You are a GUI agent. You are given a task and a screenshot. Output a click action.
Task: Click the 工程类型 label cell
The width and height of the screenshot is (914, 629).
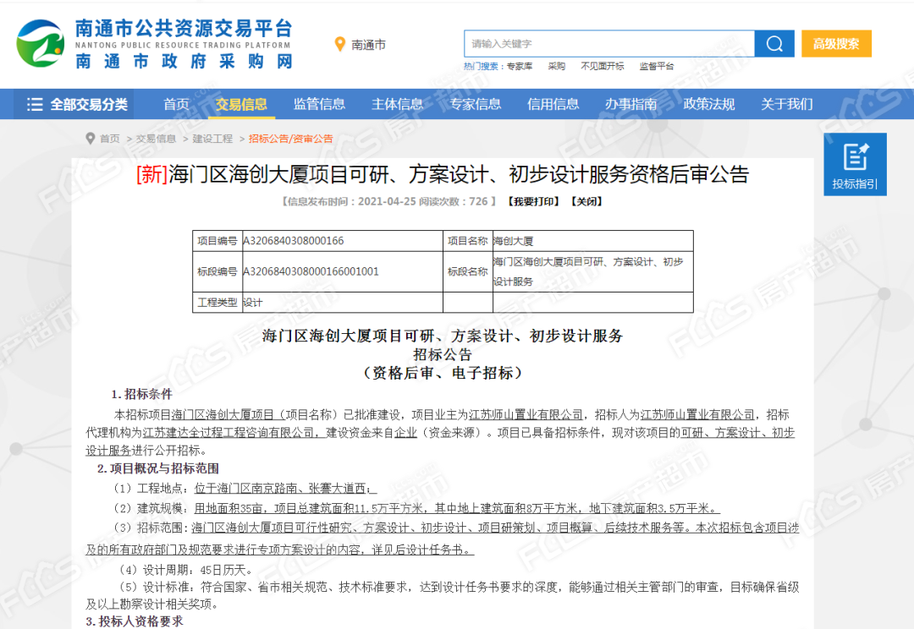(217, 303)
